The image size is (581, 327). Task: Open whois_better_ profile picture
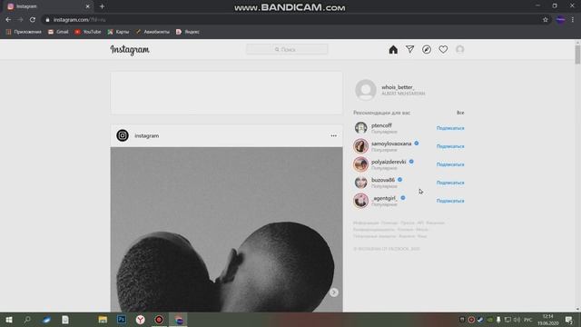pyautogui.click(x=366, y=90)
